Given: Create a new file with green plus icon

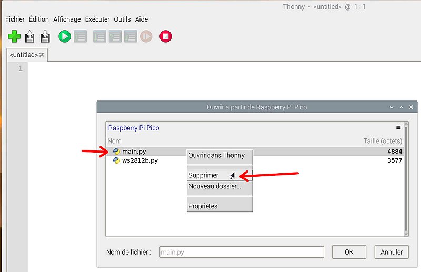Looking at the screenshot, I should [x=14, y=36].
